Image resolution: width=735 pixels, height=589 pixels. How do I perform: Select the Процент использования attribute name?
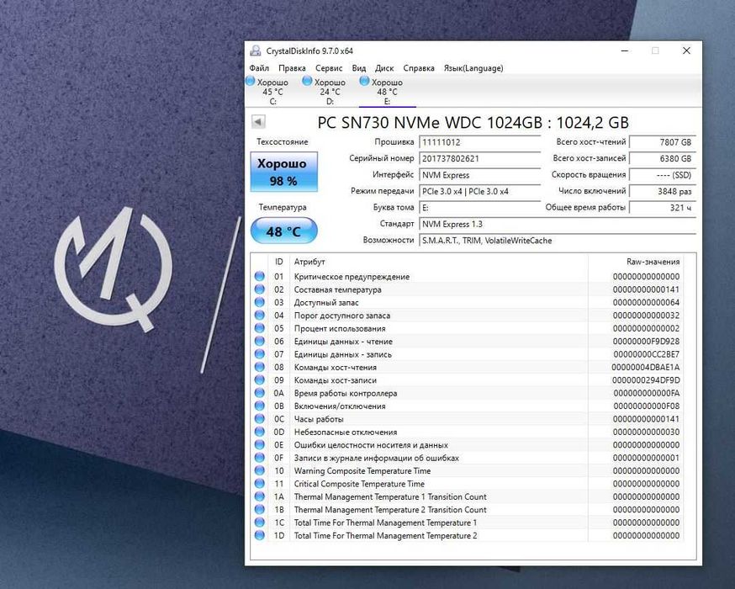click(x=340, y=328)
